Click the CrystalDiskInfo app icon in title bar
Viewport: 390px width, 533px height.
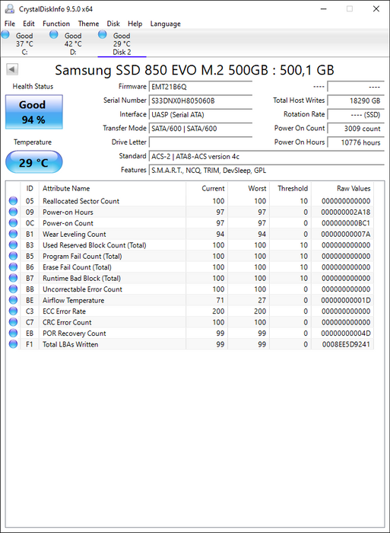tap(10, 8)
